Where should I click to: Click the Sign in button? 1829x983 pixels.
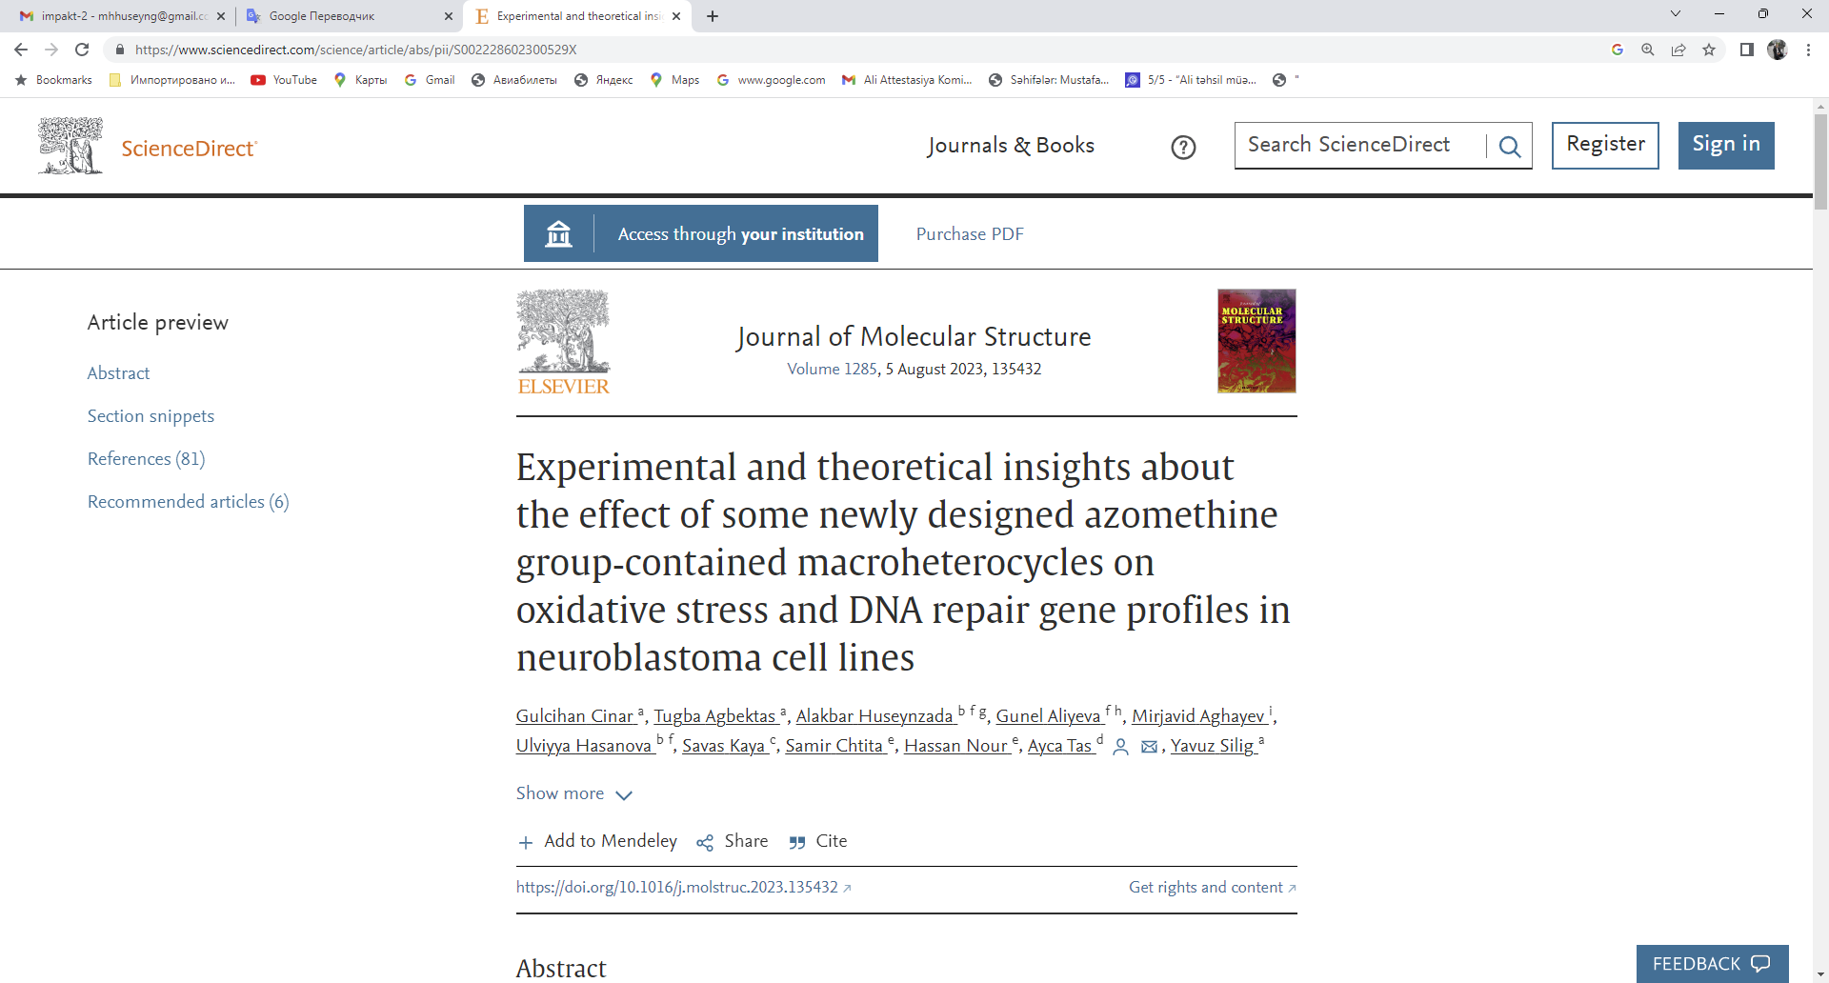pos(1725,145)
